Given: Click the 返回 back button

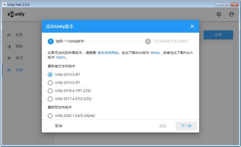Looking at the screenshot, I should [163, 126].
